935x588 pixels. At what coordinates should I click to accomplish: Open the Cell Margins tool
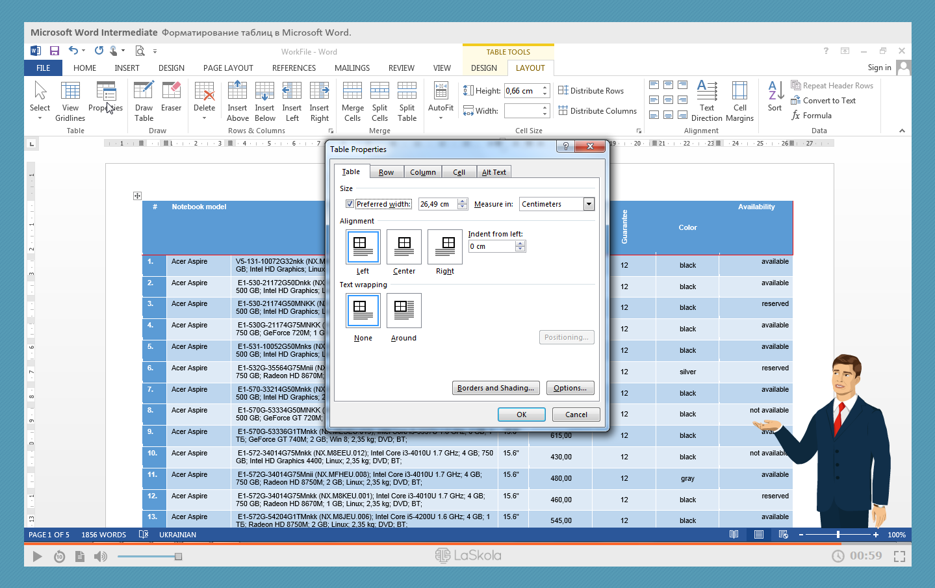coord(739,91)
